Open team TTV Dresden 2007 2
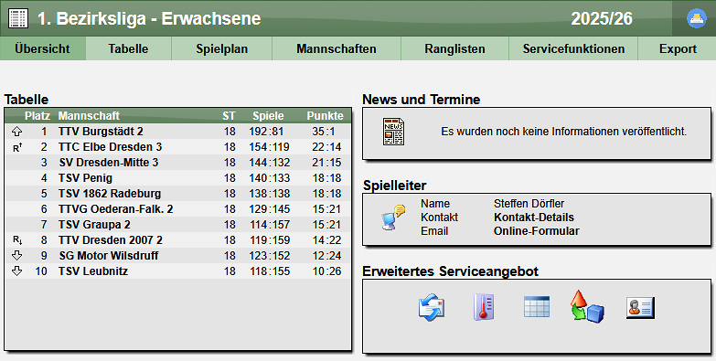The image size is (716, 361). (x=110, y=240)
